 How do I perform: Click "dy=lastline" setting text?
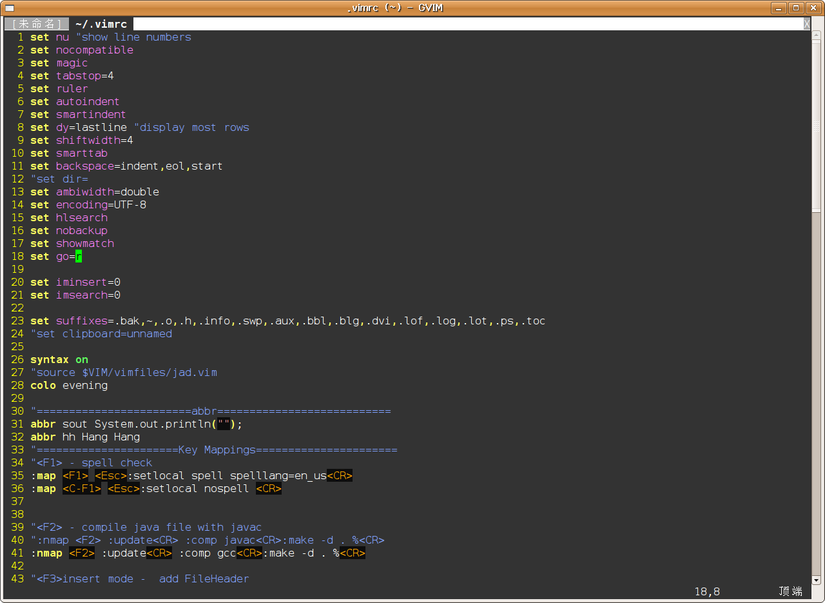coord(92,128)
